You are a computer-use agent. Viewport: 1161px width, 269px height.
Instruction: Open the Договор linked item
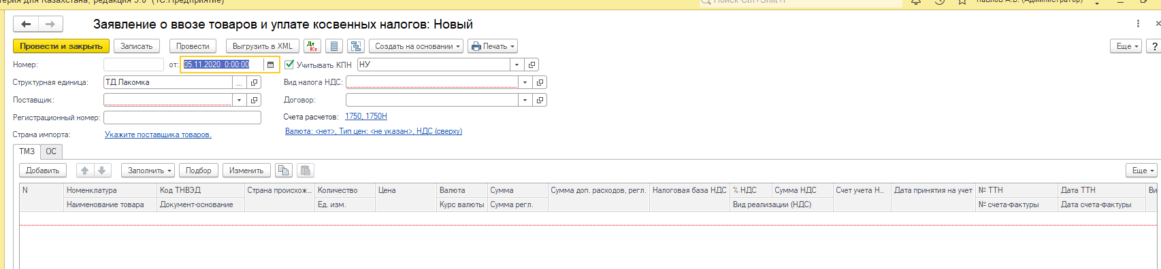click(540, 100)
